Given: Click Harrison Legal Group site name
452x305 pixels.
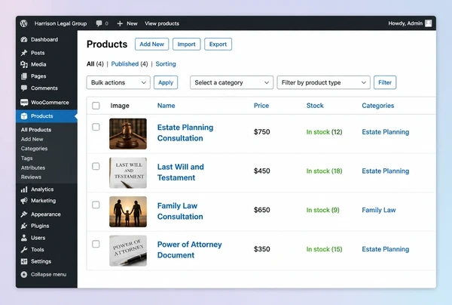Looking at the screenshot, I should click(60, 23).
